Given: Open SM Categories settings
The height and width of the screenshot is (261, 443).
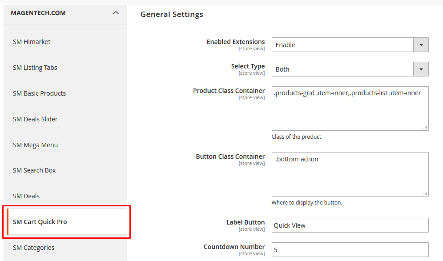Looking at the screenshot, I should pyautogui.click(x=34, y=248).
